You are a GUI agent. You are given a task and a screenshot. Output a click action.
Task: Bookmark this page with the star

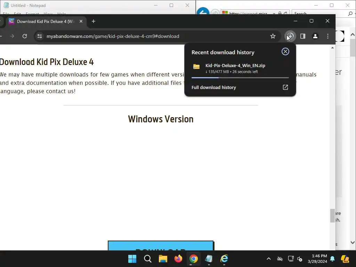point(273,36)
